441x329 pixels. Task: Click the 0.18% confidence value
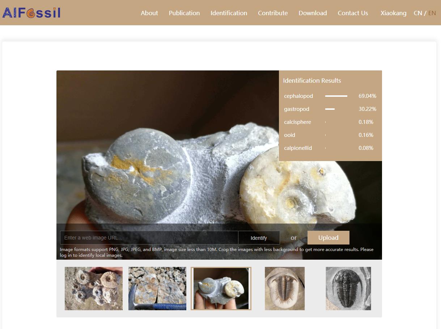366,122
